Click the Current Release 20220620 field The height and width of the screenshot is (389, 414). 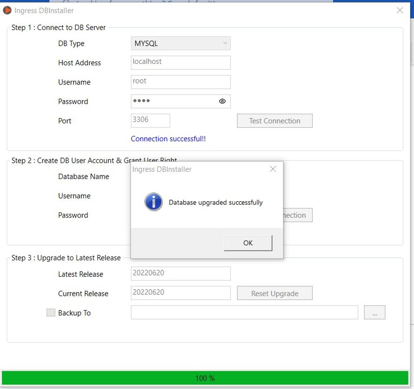tap(181, 293)
